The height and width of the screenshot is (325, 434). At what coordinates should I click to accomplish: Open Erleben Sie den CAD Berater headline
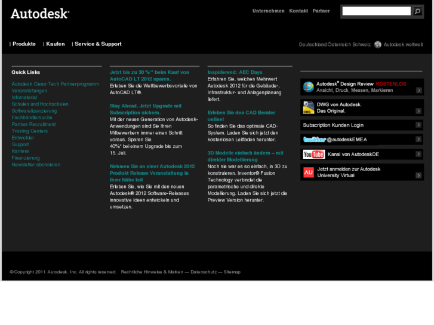click(x=241, y=116)
